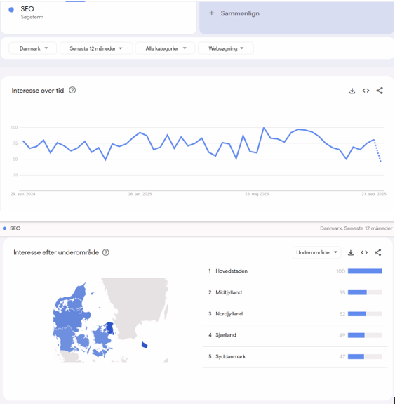Open embed code for Interesse efter underområde

(364, 252)
